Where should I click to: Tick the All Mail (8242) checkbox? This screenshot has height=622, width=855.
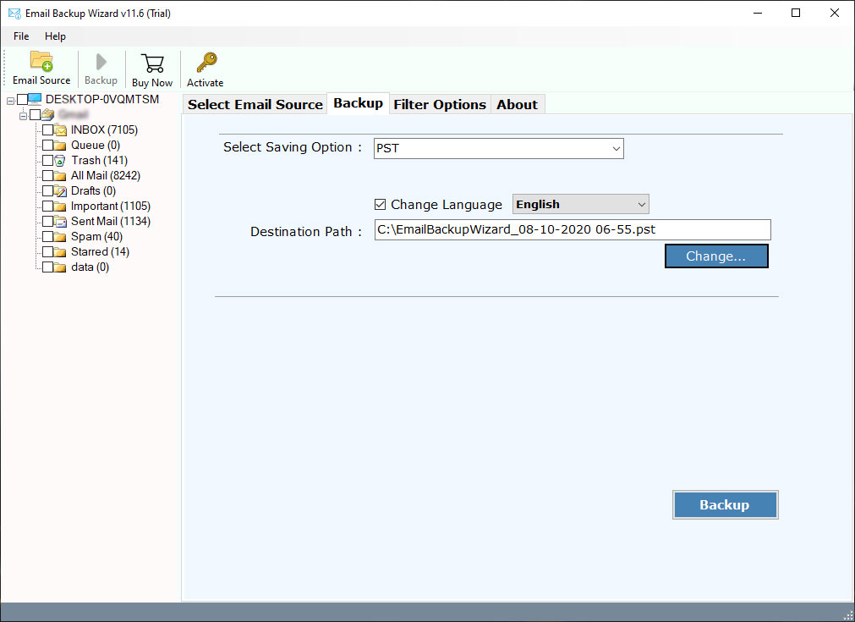(48, 176)
